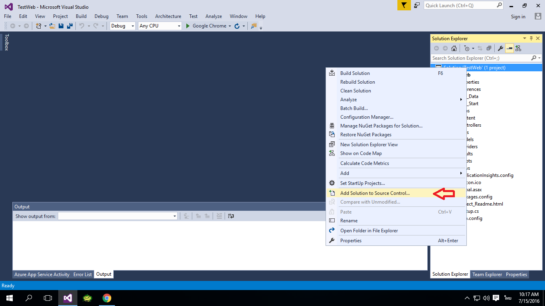Click the feedback icon beside Quick Launch
This screenshot has width=545, height=306.
(x=417, y=5)
